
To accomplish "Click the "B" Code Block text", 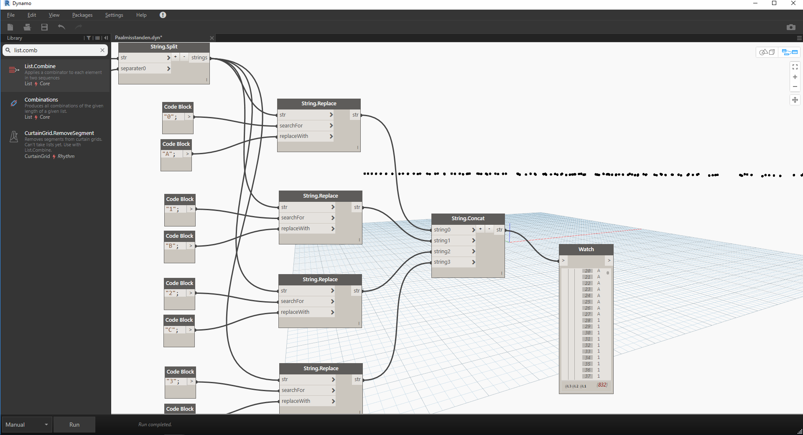I will point(172,246).
